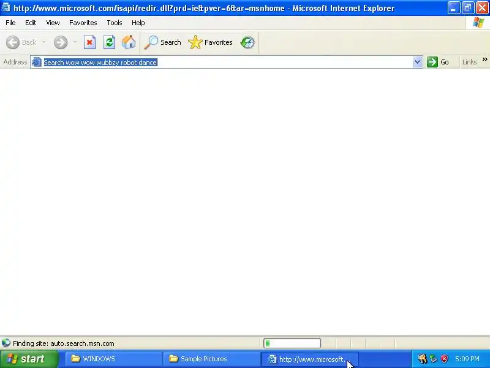Click the Start button
490x368 pixels.
29,359
